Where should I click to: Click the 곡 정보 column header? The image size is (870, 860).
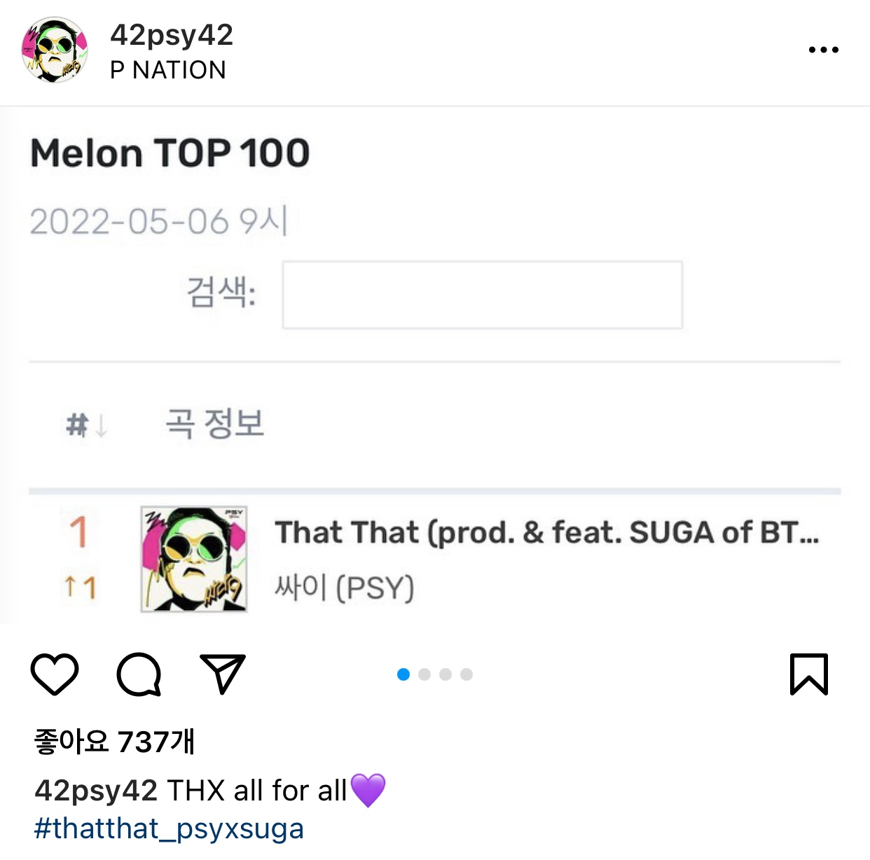pos(214,424)
